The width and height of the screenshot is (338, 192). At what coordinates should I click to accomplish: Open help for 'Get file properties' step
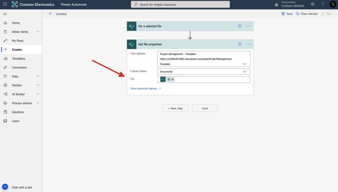pyautogui.click(x=240, y=44)
